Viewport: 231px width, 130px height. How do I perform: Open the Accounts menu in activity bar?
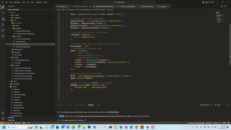[3, 113]
